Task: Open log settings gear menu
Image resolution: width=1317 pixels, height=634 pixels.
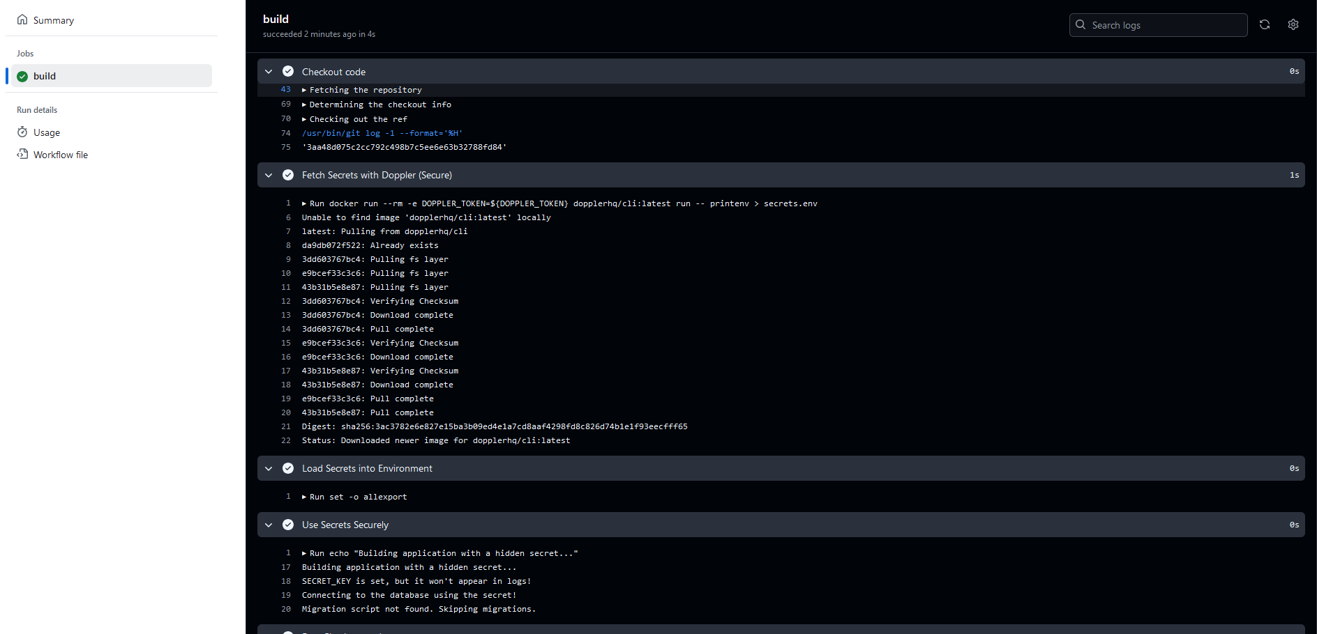Action: click(x=1293, y=24)
